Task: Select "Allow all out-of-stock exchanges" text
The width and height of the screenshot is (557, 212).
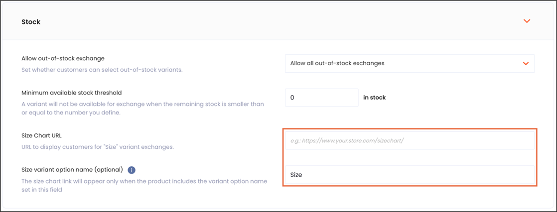Action: (x=337, y=63)
